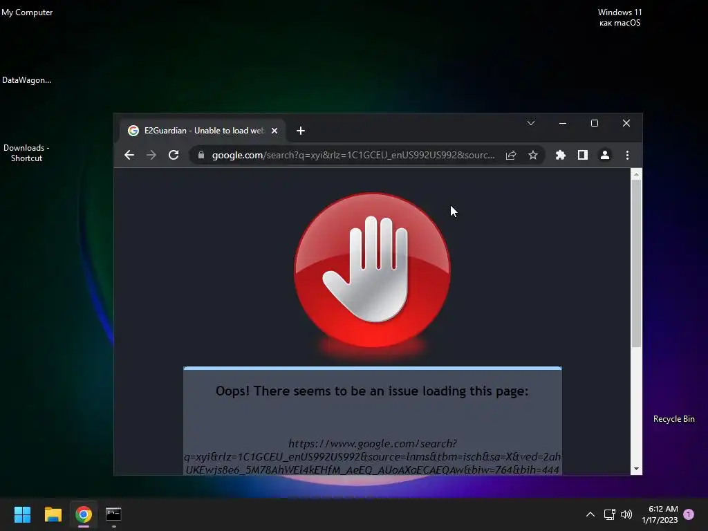This screenshot has height=531, width=708.
Task: Click the 'Oops! There seems to be an issue' heading
Action: tap(372, 391)
